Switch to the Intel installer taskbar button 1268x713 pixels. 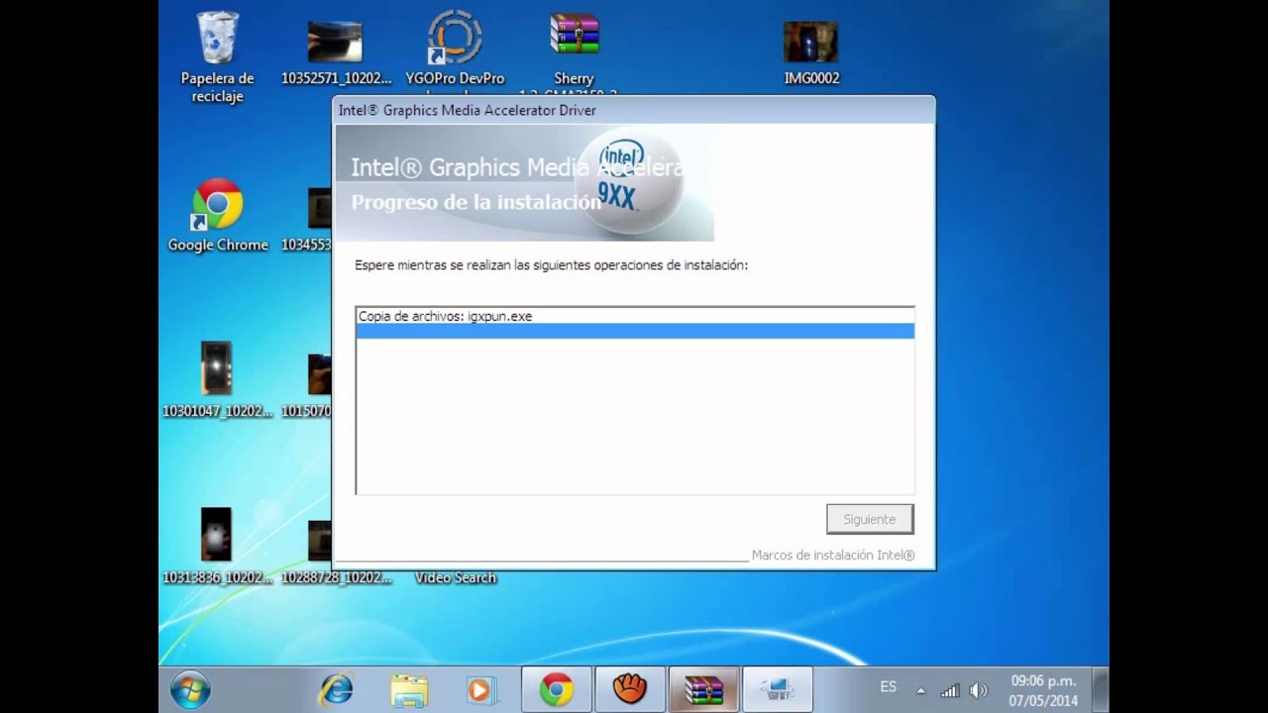[778, 689]
